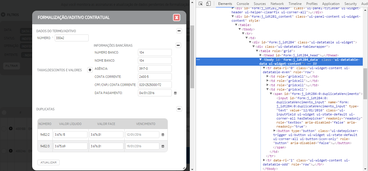Click the Vencimento column header
368x171 pixels.
(146, 124)
